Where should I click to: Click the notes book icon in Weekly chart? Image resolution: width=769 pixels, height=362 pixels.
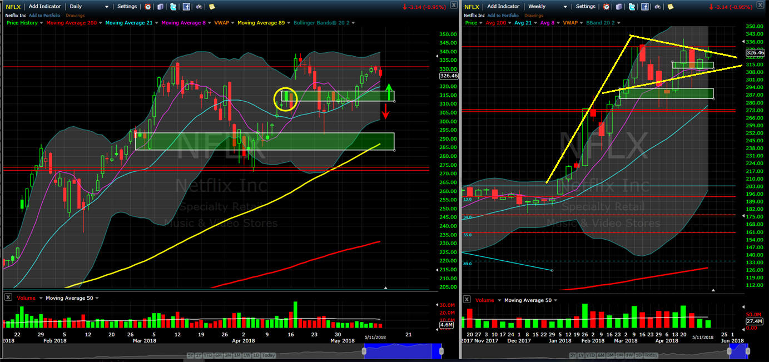tap(619, 7)
